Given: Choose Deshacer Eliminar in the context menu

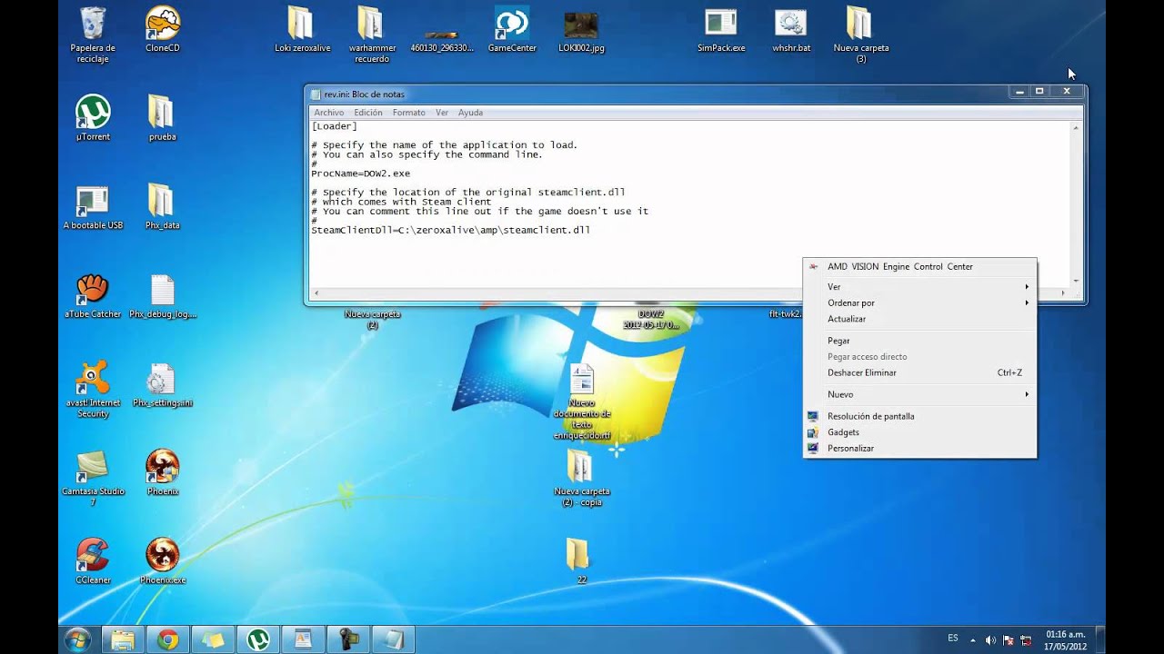Looking at the screenshot, I should click(x=919, y=373).
